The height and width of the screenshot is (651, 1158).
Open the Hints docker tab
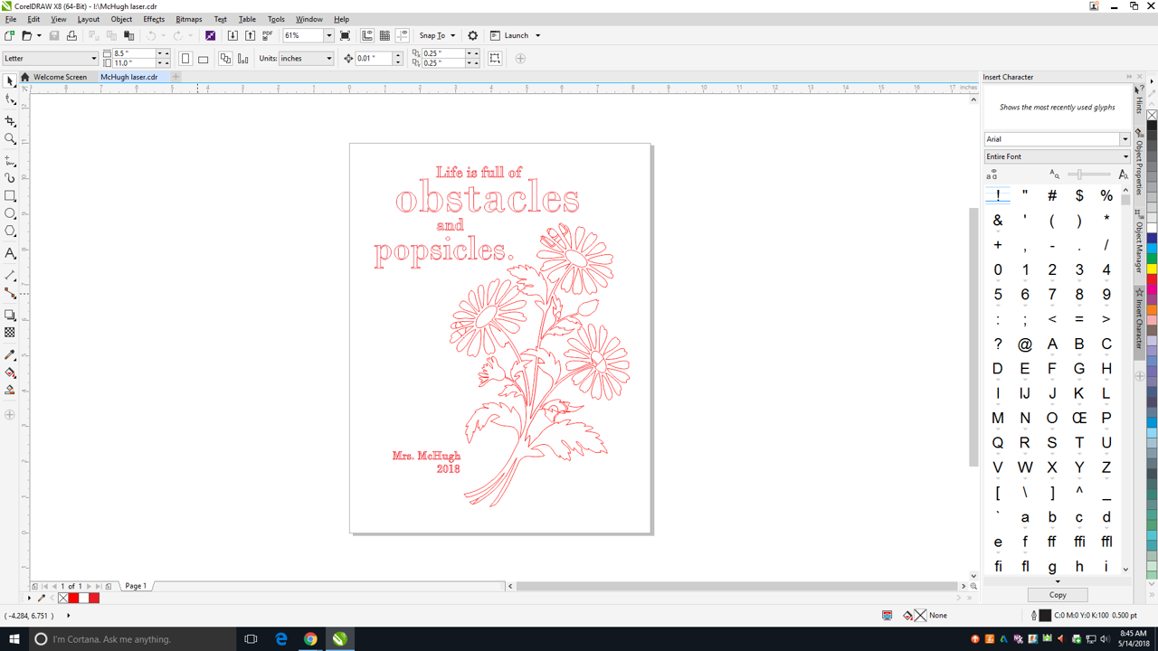tap(1139, 98)
